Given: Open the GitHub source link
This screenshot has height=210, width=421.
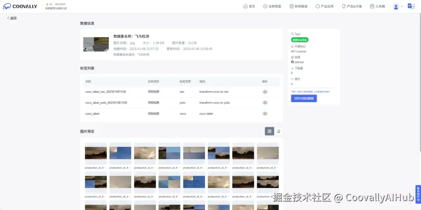Looking at the screenshot, I should (x=297, y=62).
